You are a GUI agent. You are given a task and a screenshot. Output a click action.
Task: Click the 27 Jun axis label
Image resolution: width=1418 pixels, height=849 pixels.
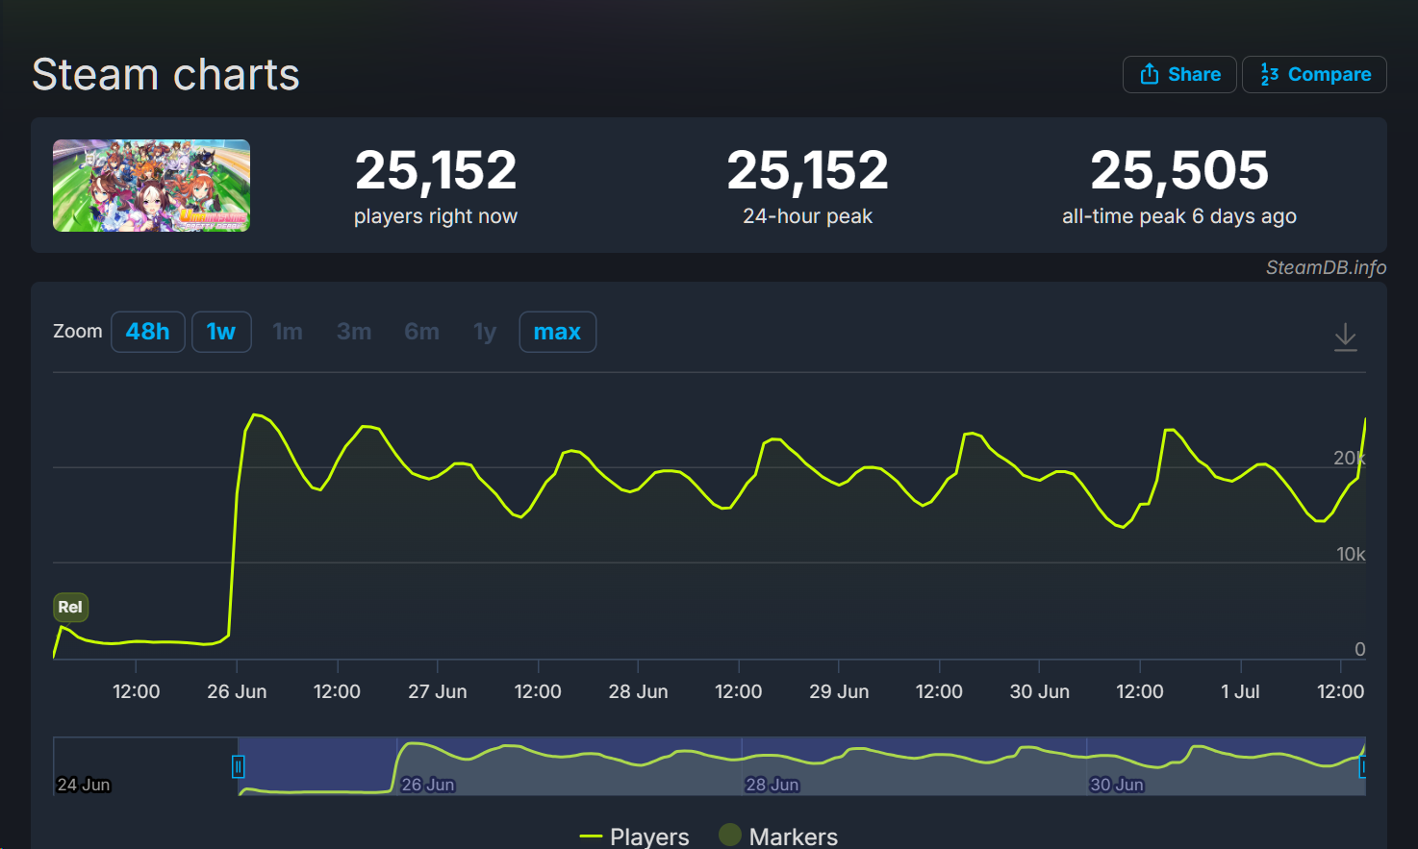[x=438, y=691]
